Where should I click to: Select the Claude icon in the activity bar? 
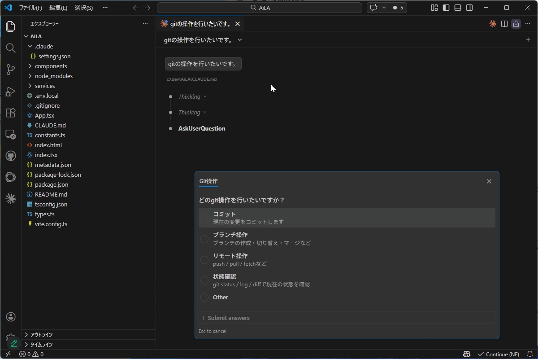(x=11, y=198)
